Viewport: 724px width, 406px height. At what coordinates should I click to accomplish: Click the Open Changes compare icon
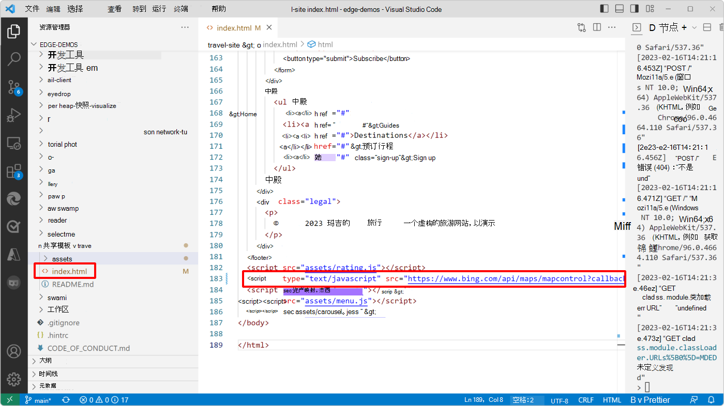pyautogui.click(x=581, y=27)
